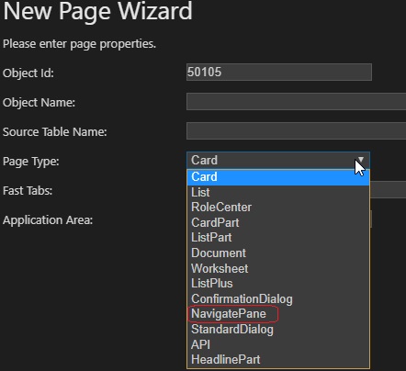The image size is (406, 371).
Task: Choose HeadlinePart page type
Action: [278, 359]
